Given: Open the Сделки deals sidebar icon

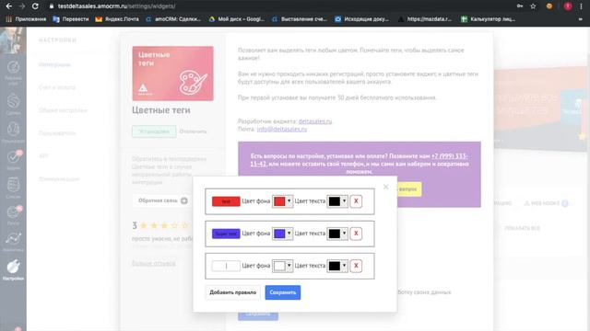Looking at the screenshot, I should click(13, 104).
